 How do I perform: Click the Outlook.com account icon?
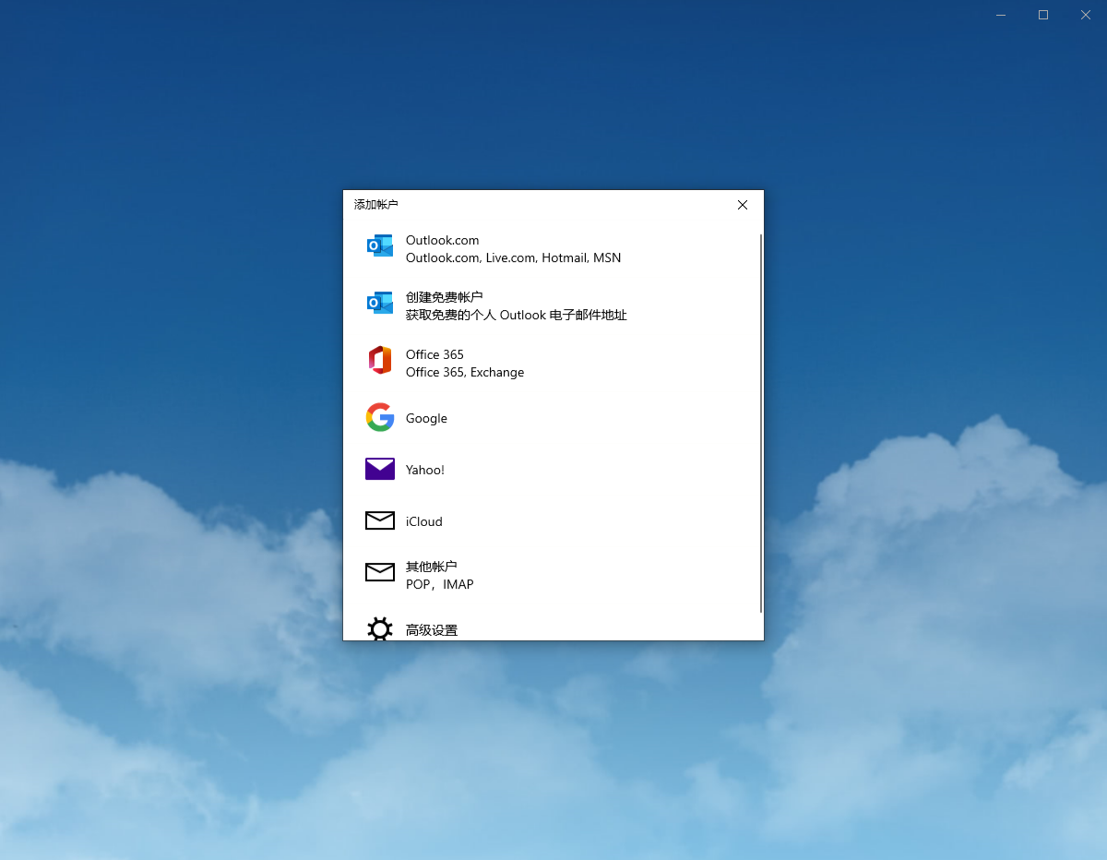pos(380,245)
